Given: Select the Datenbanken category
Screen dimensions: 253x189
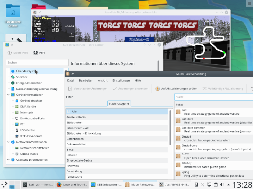Looking at the screenshot, I should (x=117, y=139).
